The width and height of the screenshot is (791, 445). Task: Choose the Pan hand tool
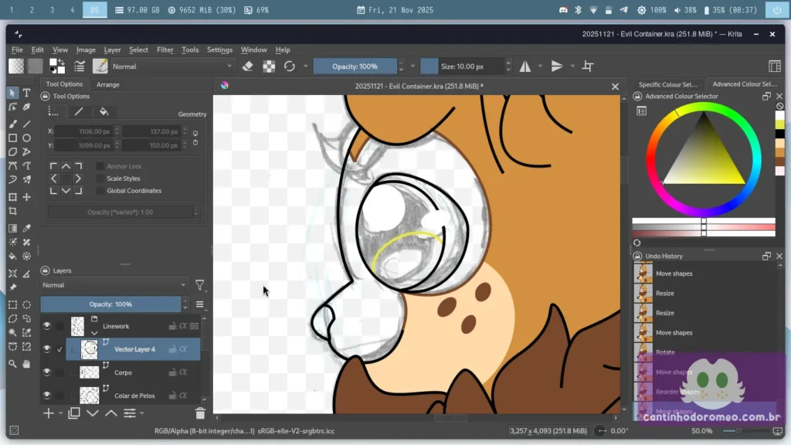[26, 364]
